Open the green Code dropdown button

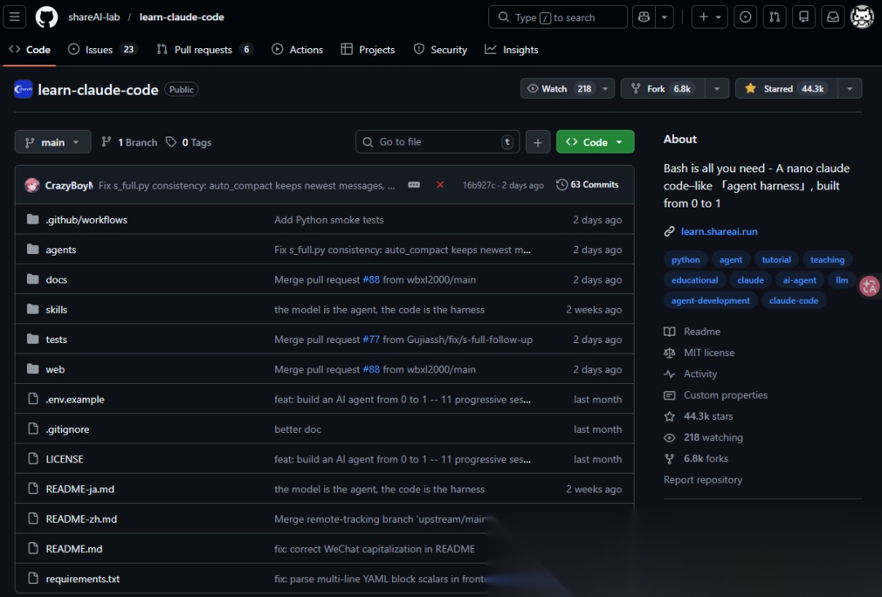point(595,142)
